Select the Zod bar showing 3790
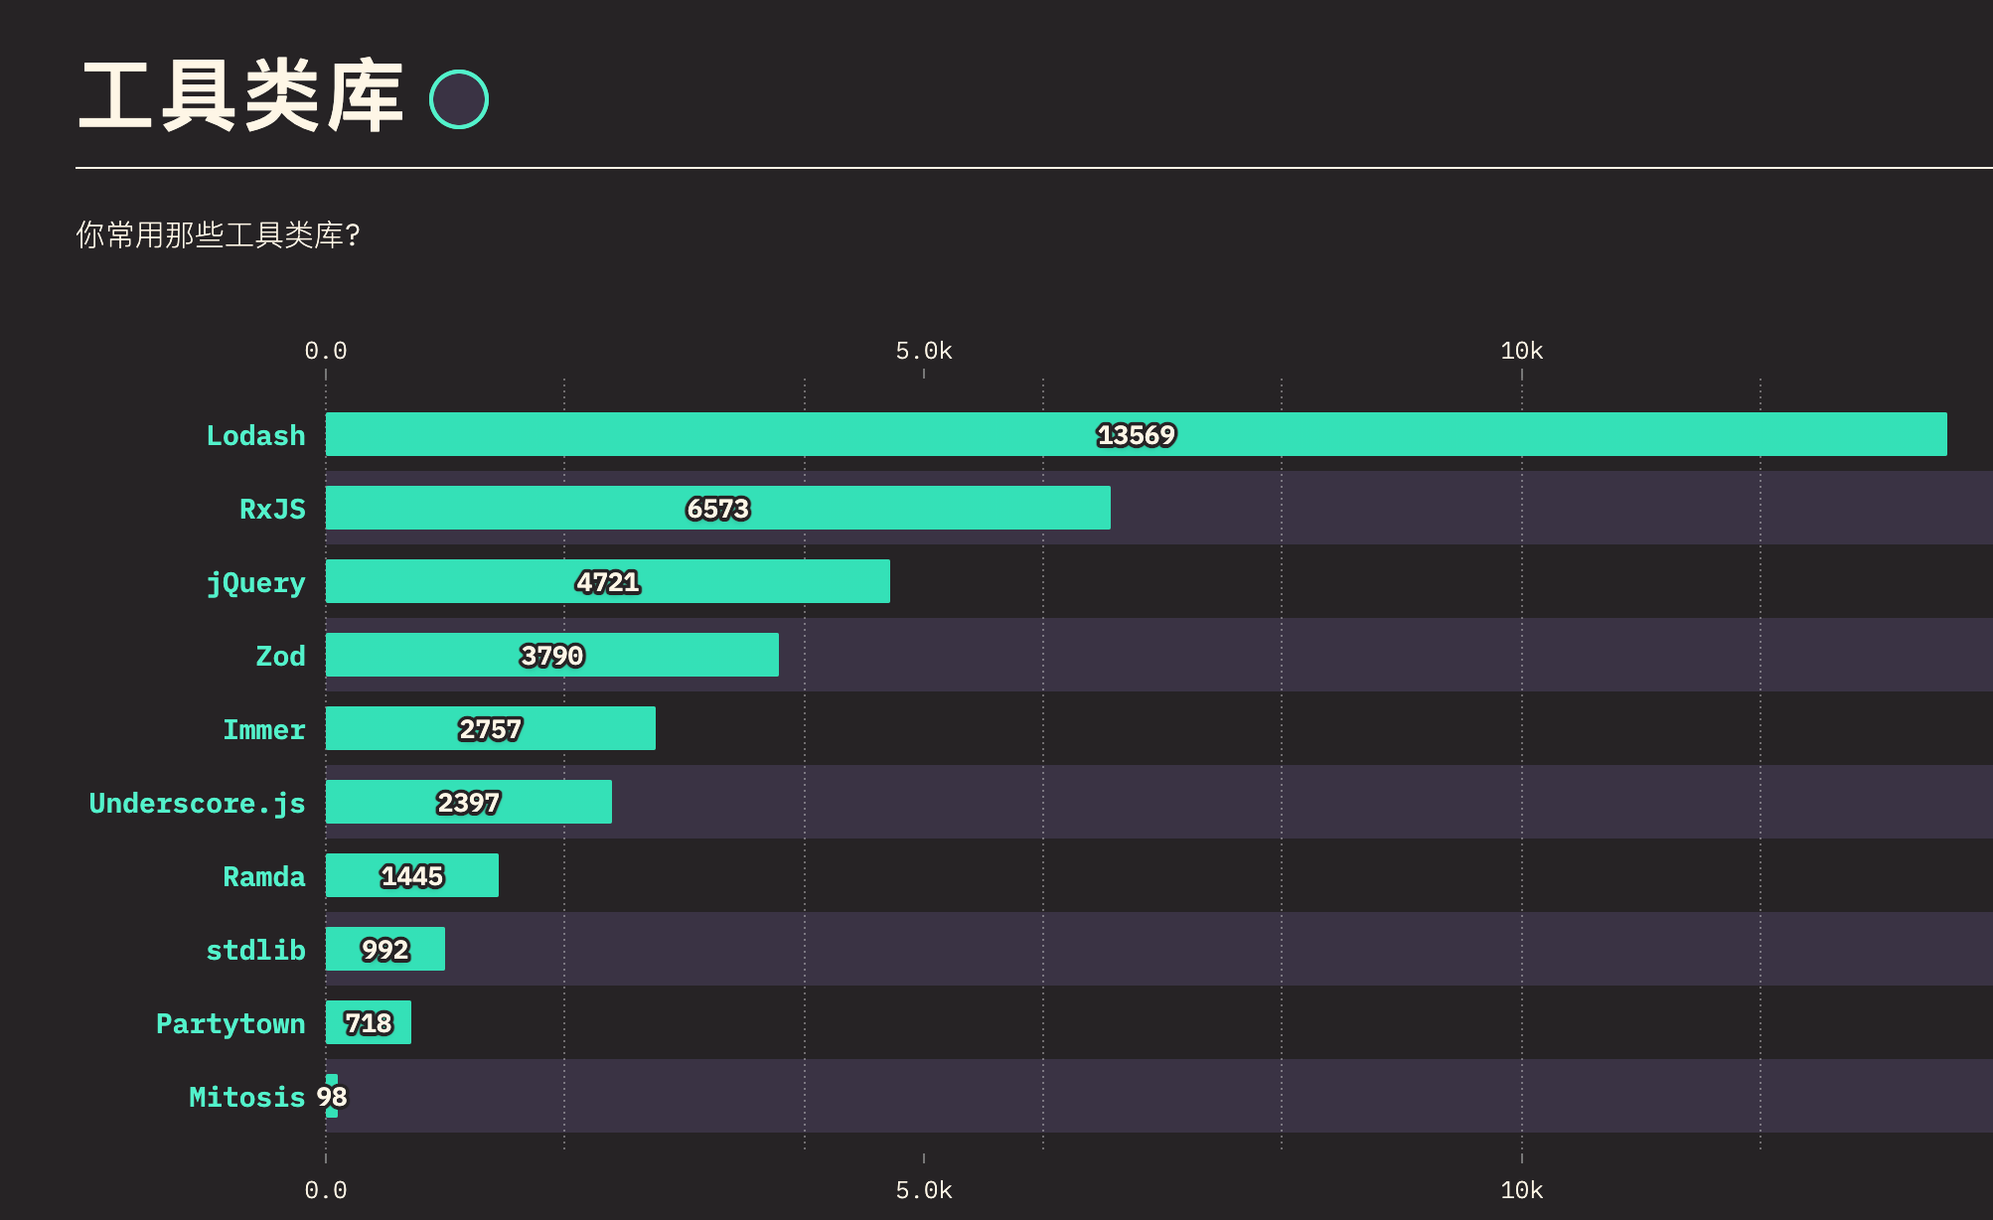Viewport: 1993px width, 1220px height. [552, 655]
